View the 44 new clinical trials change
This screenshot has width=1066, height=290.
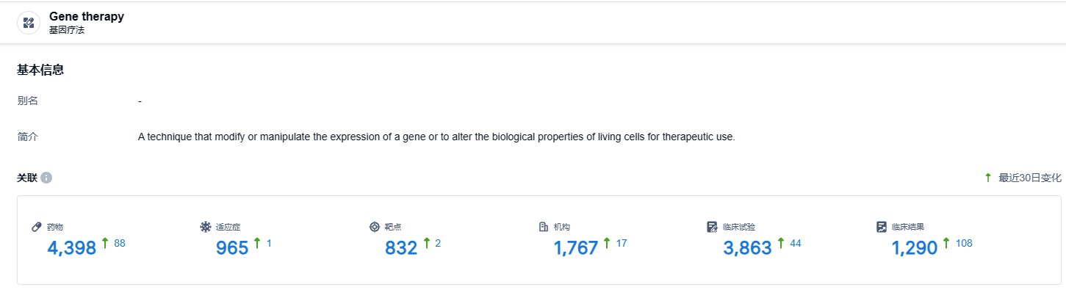click(x=796, y=243)
